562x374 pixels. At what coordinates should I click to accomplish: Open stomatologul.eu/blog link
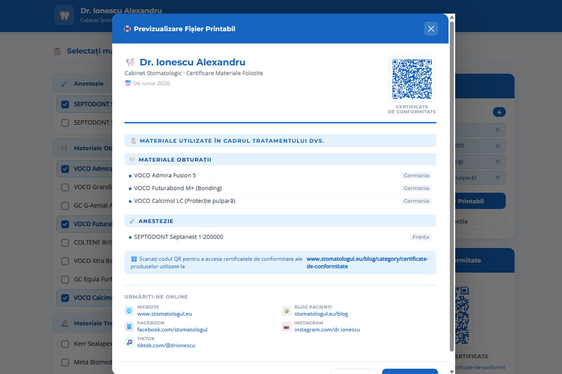(x=321, y=314)
